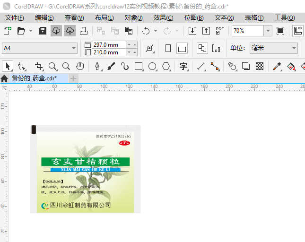The image size is (305, 242).
Task: Click the Cut icon
Action: pyautogui.click(x=101, y=31)
